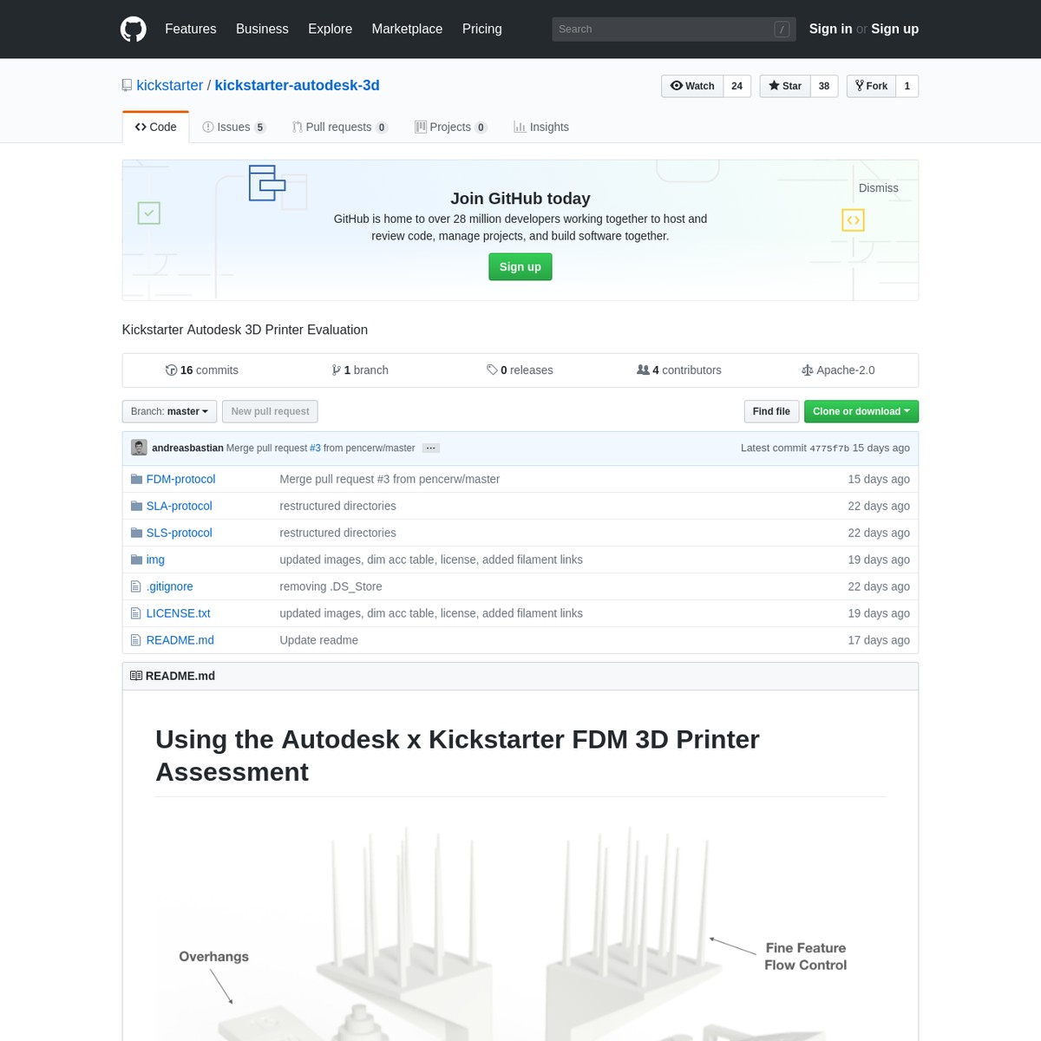Click the file icon for LICENSE.txt
This screenshot has height=1041, width=1041.
pos(135,613)
